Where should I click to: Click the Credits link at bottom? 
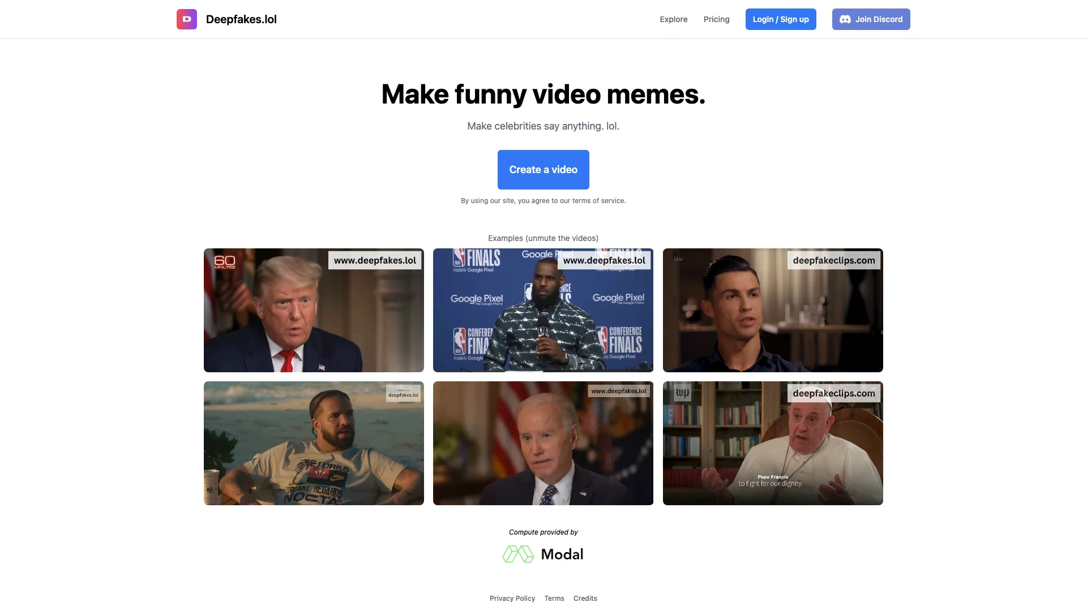tap(585, 597)
